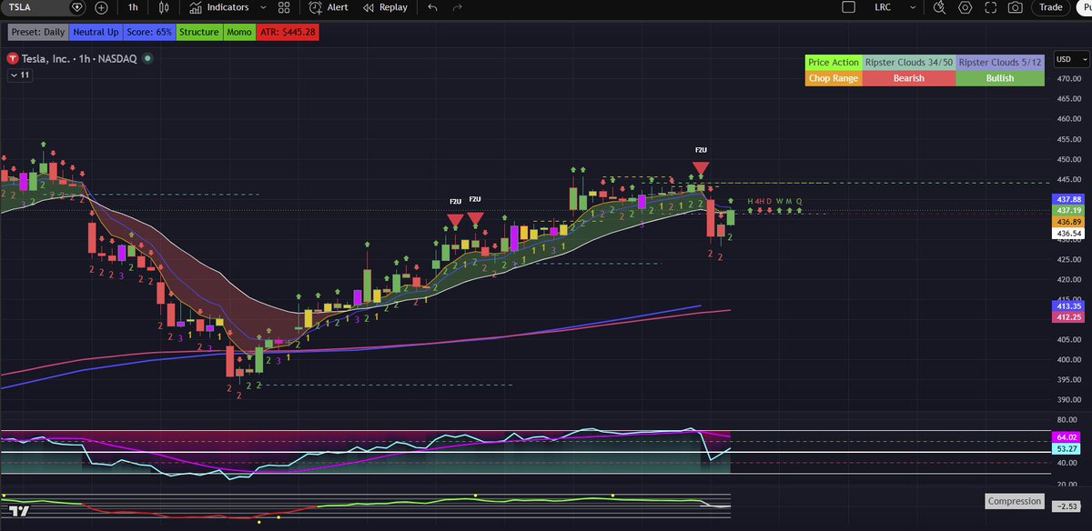1092x531 pixels.
Task: Click the Tesla, Inc. 1h NASDAQ title
Action: [x=79, y=58]
